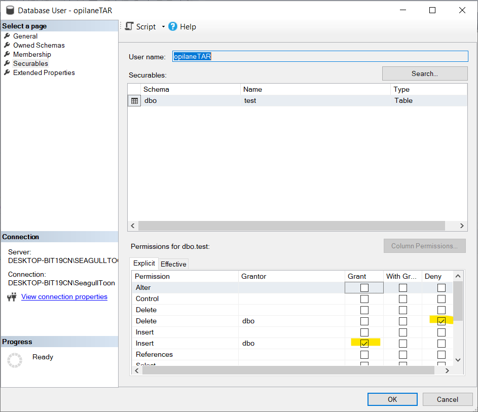Click the Search... button

(424, 73)
